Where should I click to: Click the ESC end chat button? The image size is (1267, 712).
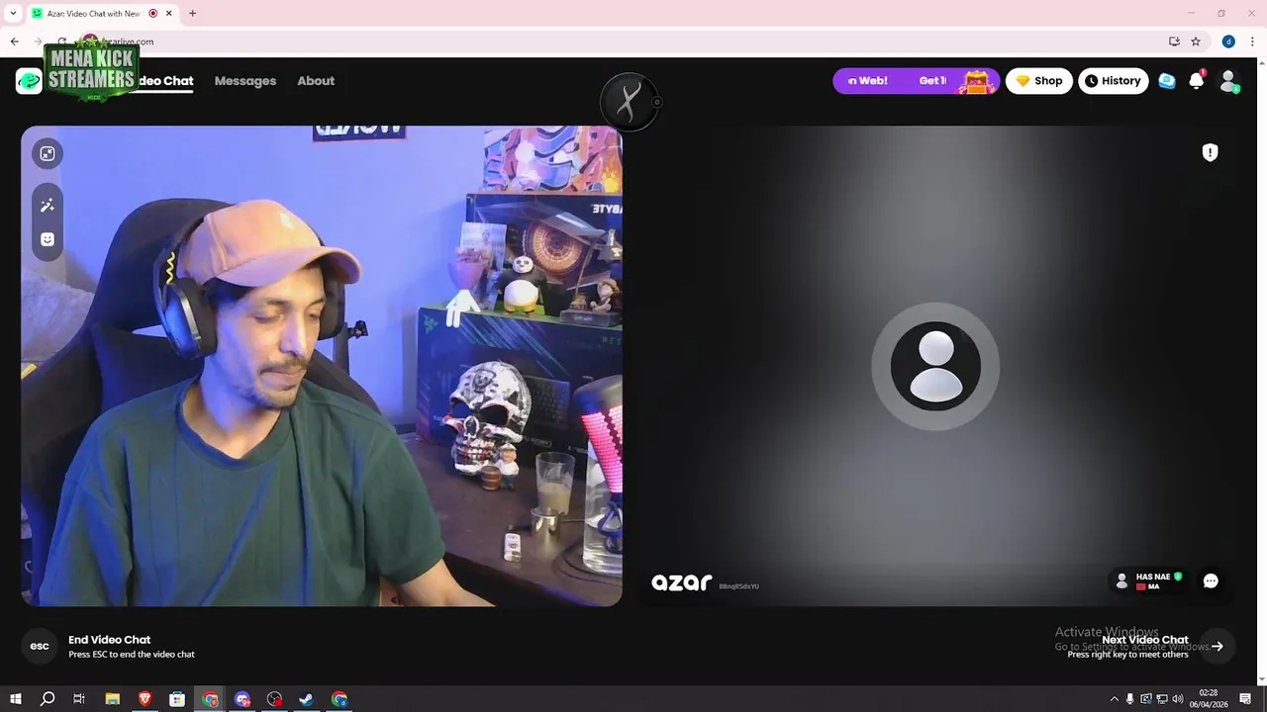coord(40,646)
